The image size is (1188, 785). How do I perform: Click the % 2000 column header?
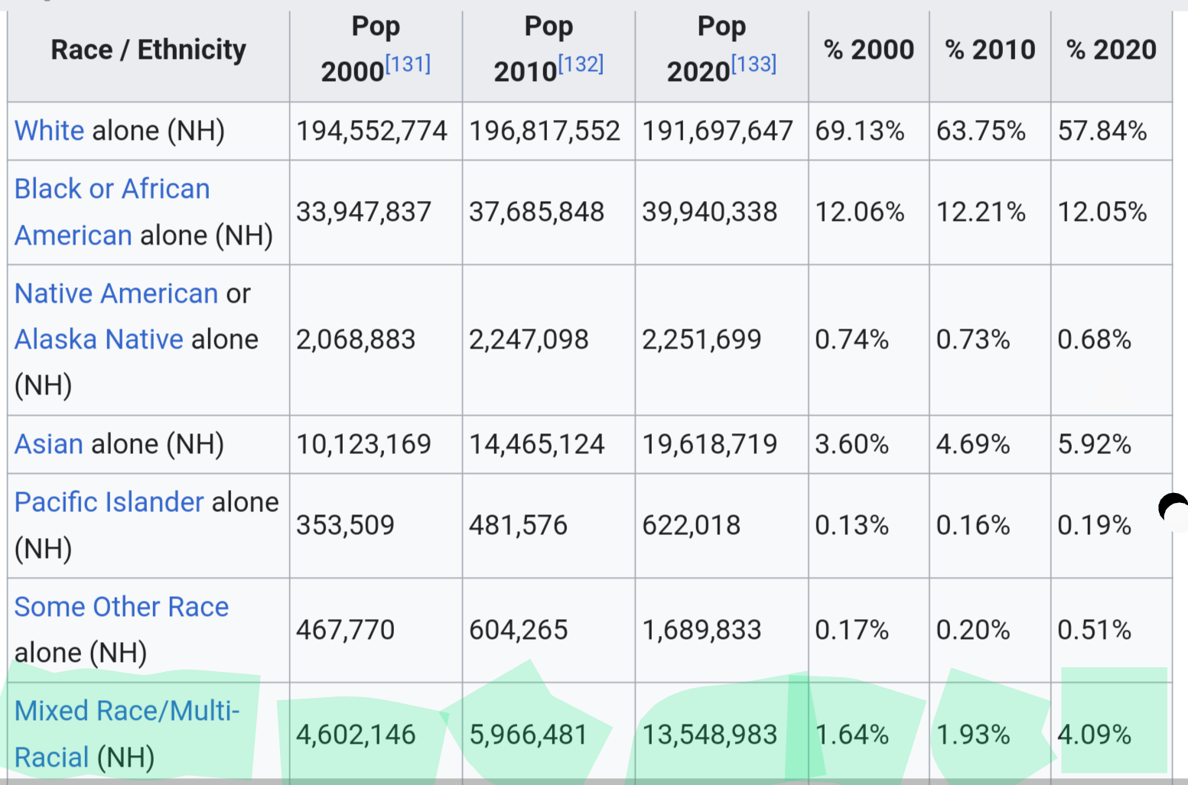coord(869,50)
